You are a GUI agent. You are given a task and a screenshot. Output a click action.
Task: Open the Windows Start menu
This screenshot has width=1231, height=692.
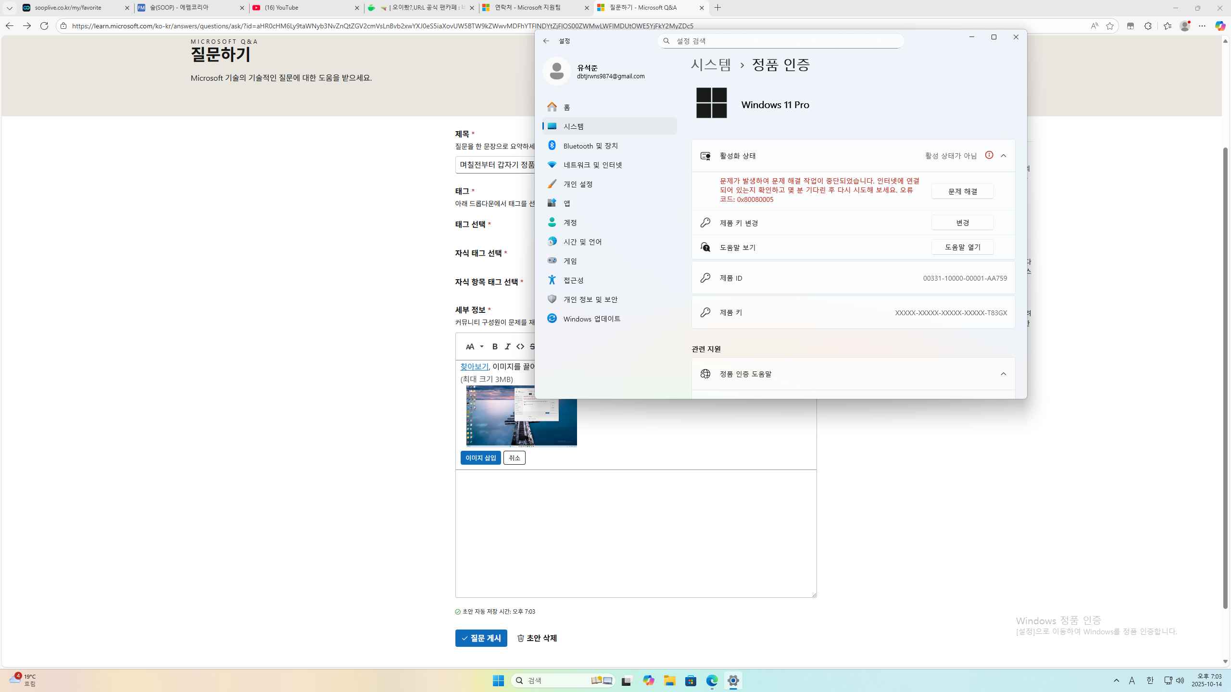pos(498,680)
